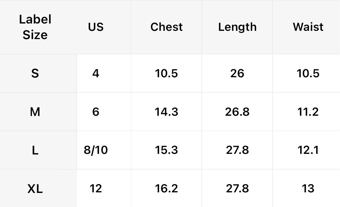Select the S label size row
The image size is (340, 207).
[x=35, y=74]
